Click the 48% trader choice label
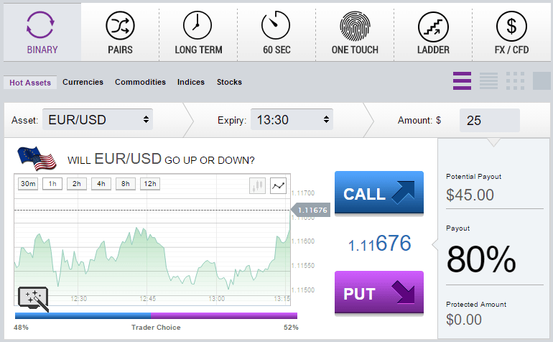 [x=21, y=328]
